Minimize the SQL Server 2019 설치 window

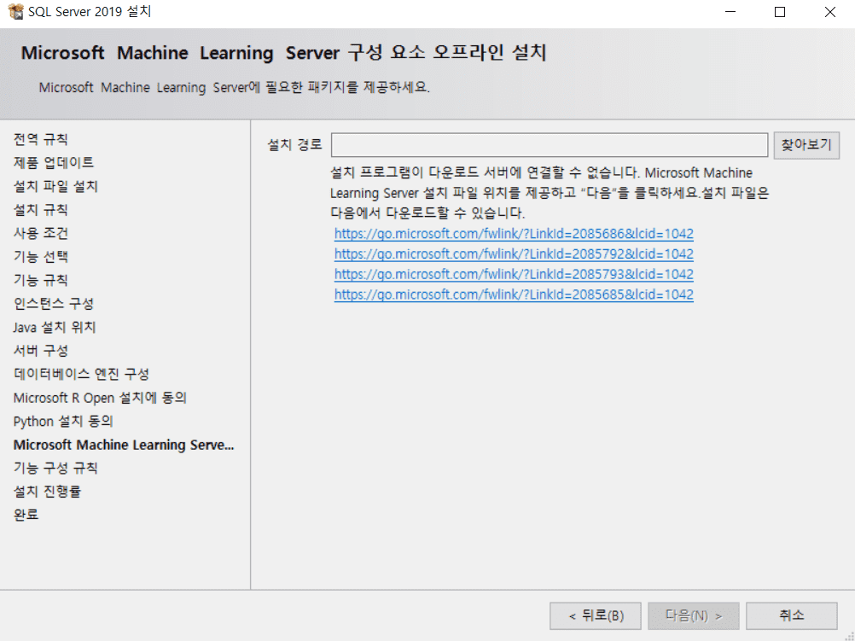pyautogui.click(x=730, y=12)
